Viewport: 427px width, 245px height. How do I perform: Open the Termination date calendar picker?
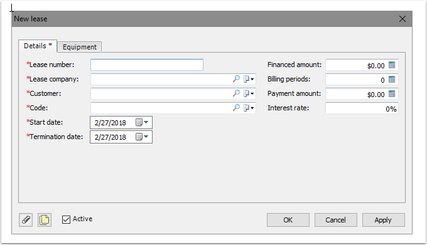point(142,137)
